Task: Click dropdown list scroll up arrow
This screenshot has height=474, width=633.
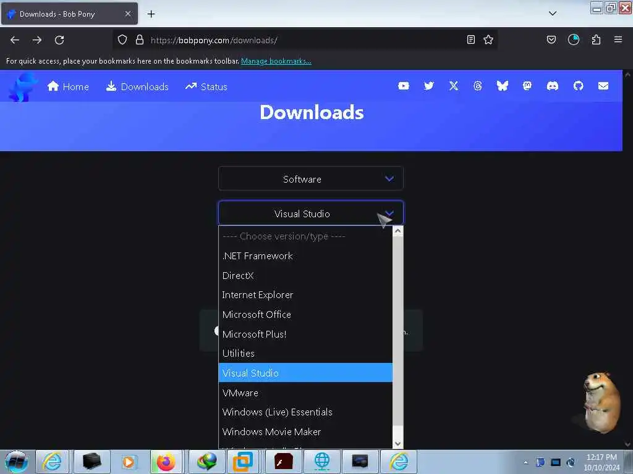Action: coord(397,231)
